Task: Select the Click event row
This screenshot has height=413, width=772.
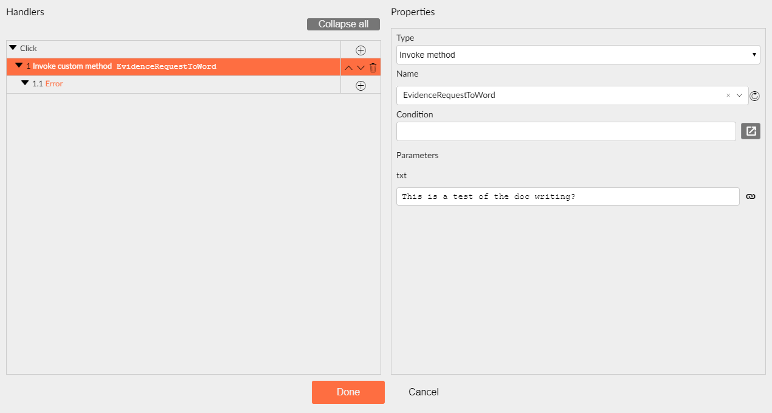Action: (173, 49)
